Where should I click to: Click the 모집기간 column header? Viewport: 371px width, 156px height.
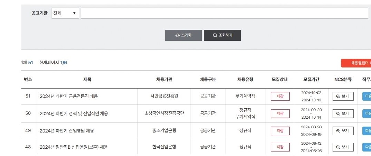pyautogui.click(x=311, y=80)
